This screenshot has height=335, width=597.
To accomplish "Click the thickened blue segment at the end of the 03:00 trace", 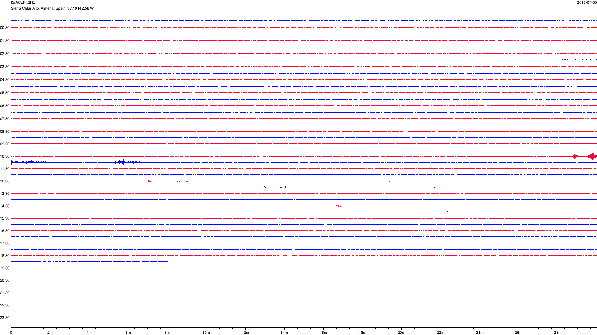I will pyautogui.click(x=578, y=60).
